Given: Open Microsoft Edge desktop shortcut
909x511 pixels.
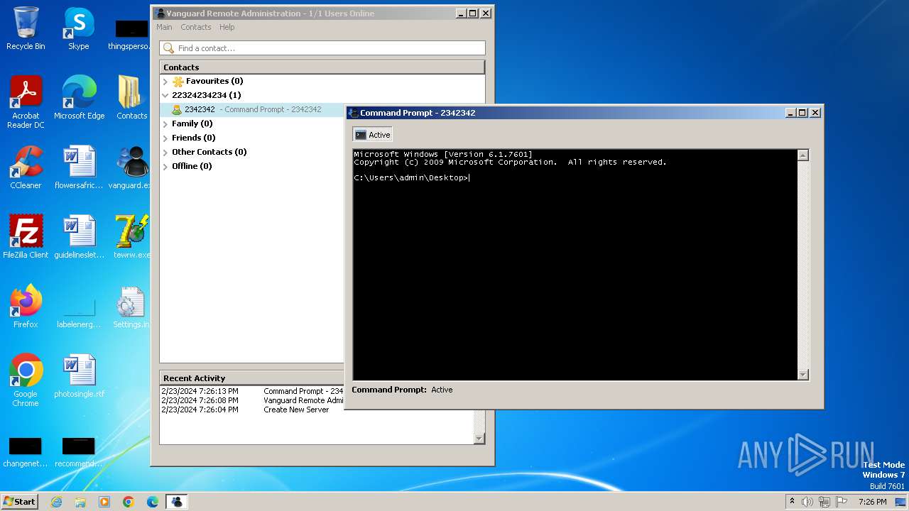Looking at the screenshot, I should (x=79, y=98).
